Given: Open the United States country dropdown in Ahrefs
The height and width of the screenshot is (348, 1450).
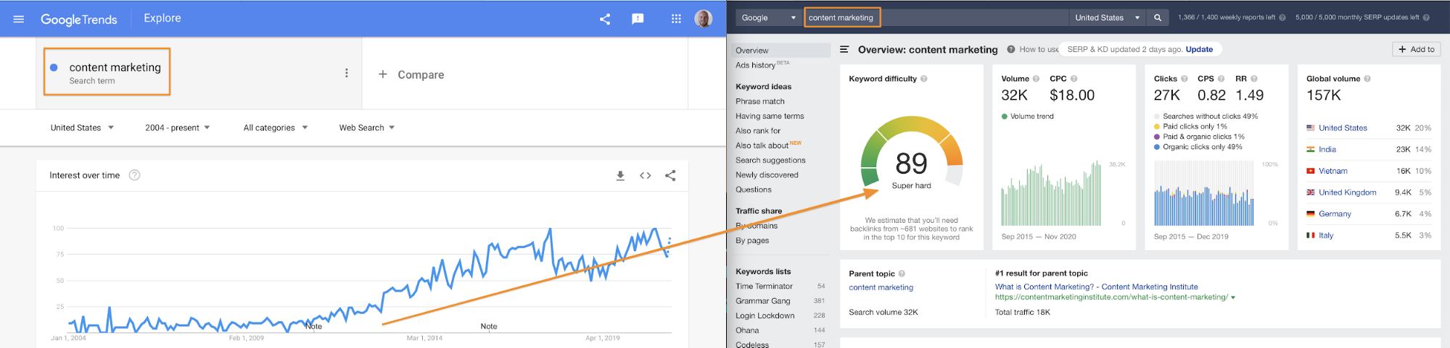Looking at the screenshot, I should (x=1108, y=17).
